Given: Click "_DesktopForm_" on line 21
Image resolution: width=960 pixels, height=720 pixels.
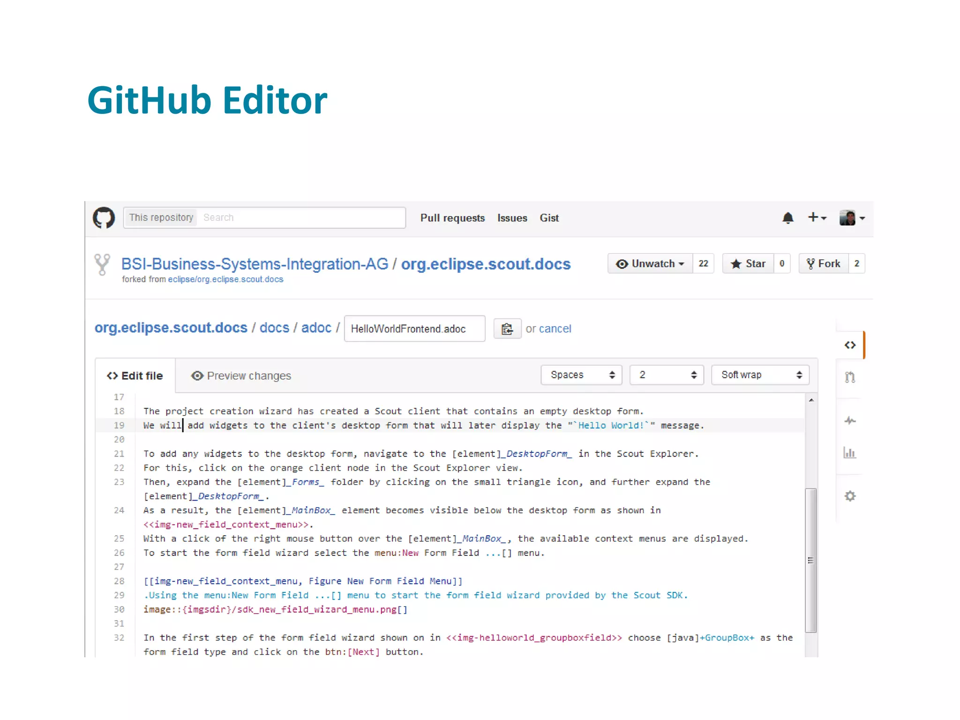Looking at the screenshot, I should tap(537, 454).
